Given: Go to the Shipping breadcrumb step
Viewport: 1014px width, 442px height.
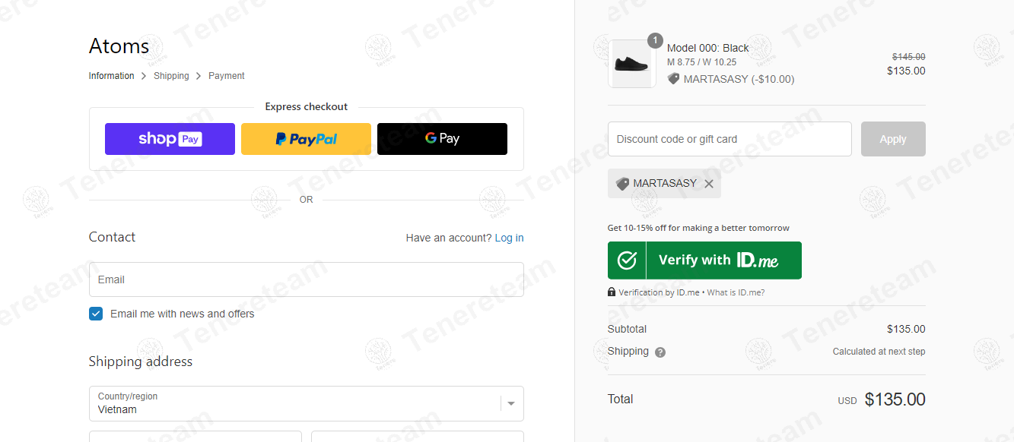Looking at the screenshot, I should pyautogui.click(x=171, y=76).
